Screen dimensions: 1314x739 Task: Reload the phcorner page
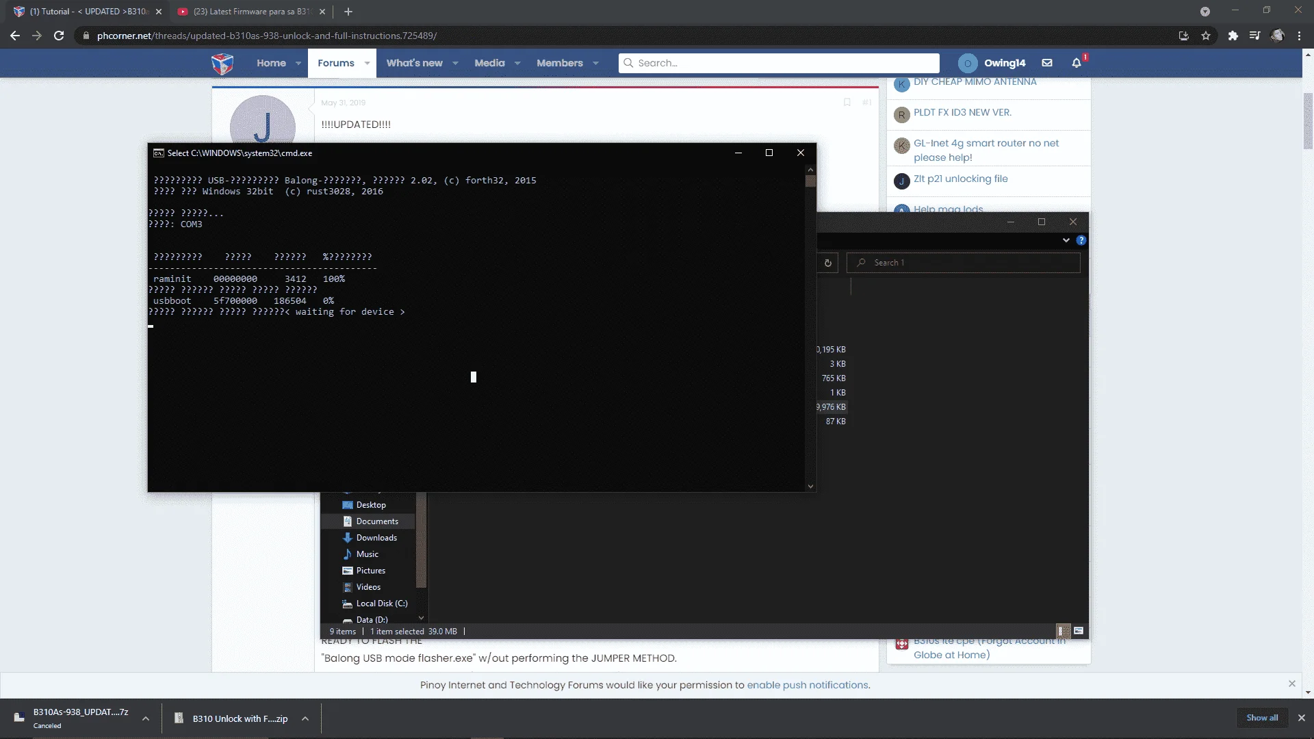click(x=59, y=36)
